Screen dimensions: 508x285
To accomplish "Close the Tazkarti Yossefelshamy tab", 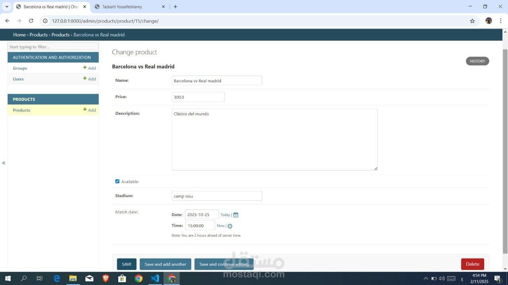I will pyautogui.click(x=163, y=7).
